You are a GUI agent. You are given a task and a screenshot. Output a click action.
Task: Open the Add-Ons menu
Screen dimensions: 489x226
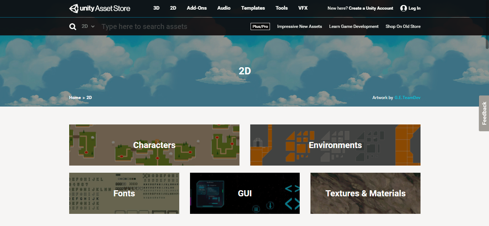click(196, 8)
